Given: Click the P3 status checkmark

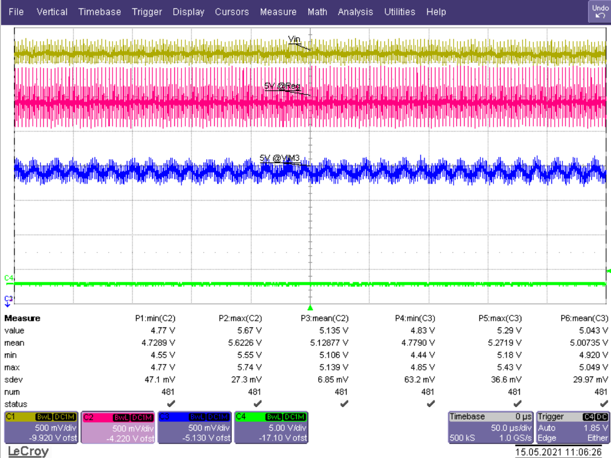Looking at the screenshot, I should click(x=344, y=404).
